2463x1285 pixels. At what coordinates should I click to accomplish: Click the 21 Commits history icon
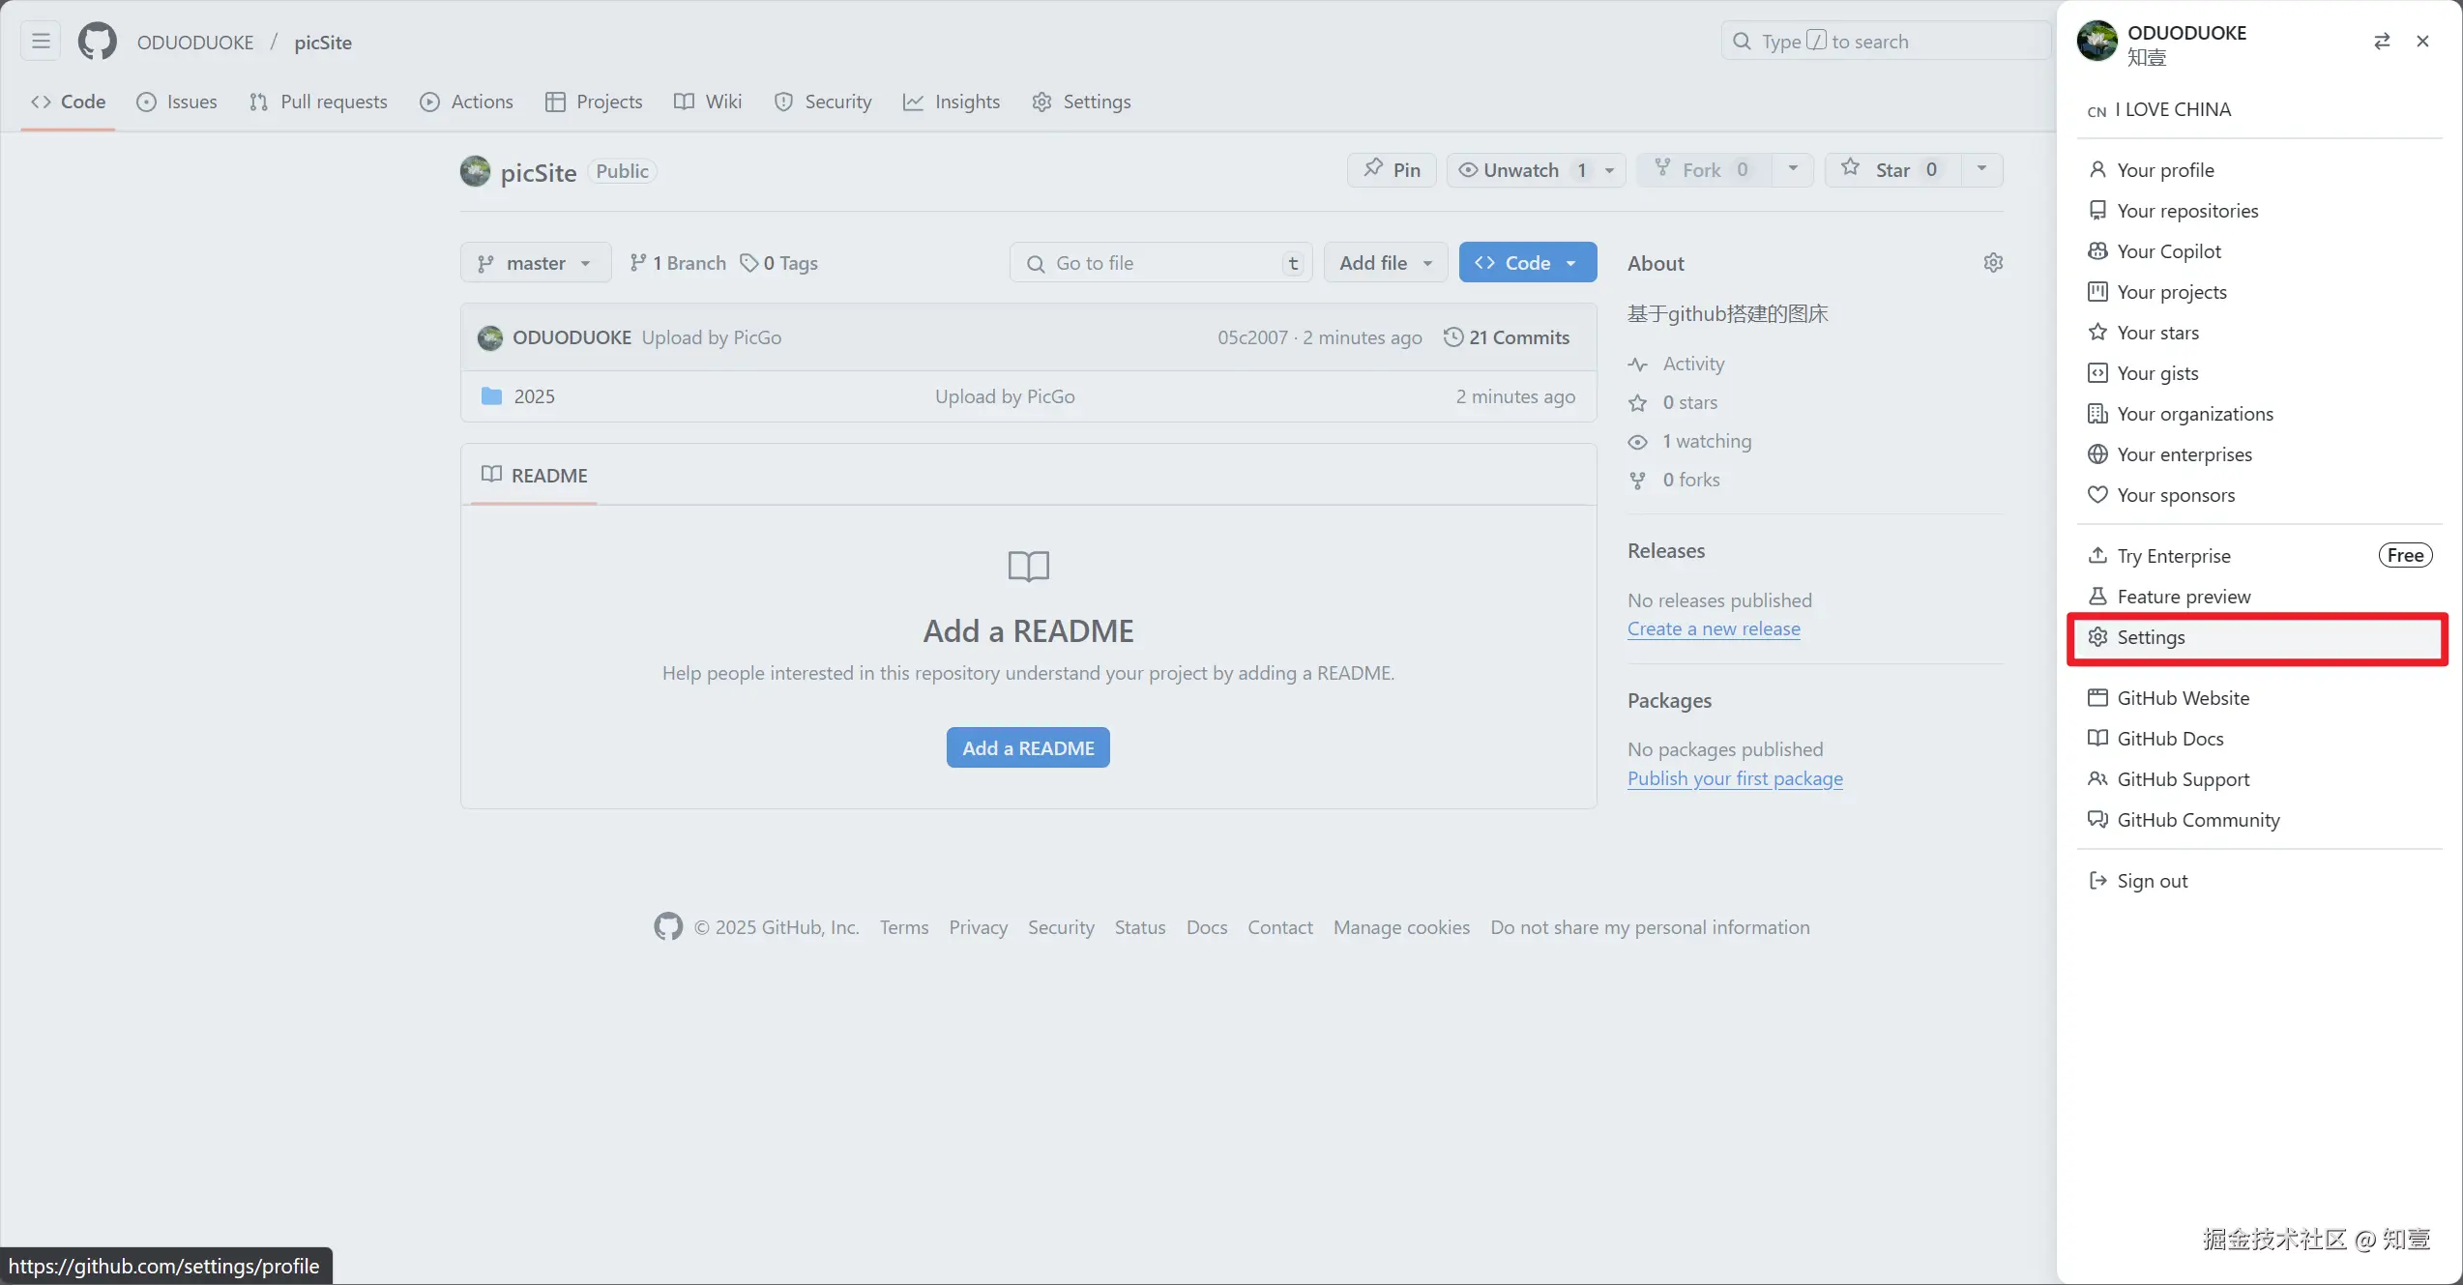coord(1452,337)
